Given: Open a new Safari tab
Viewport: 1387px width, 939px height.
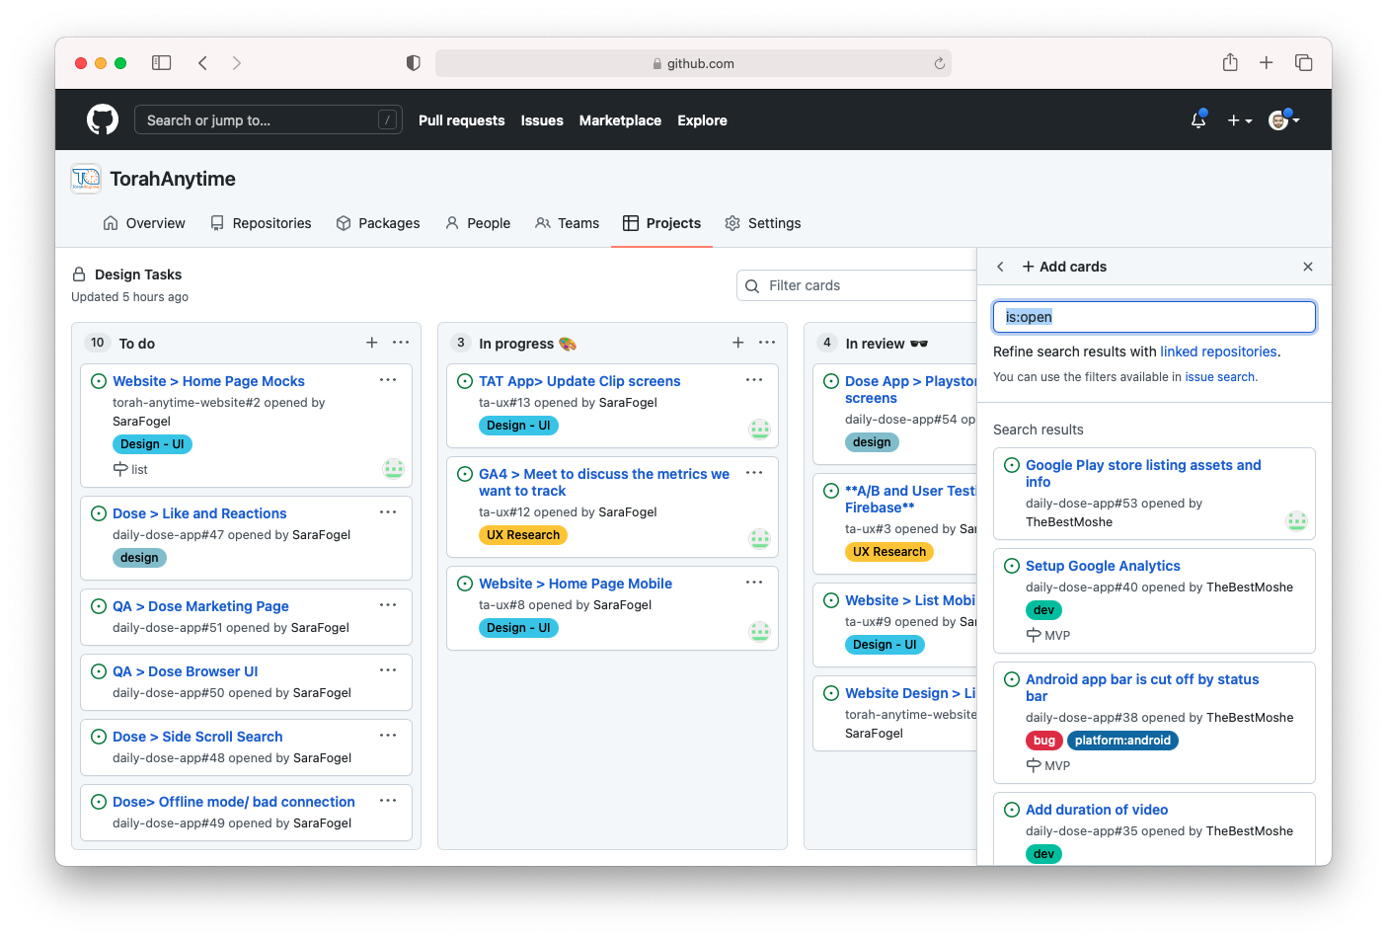Looking at the screenshot, I should (x=1267, y=63).
